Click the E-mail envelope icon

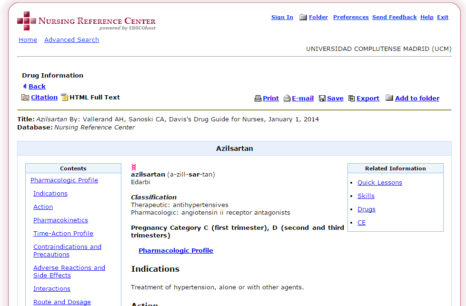tap(287, 98)
